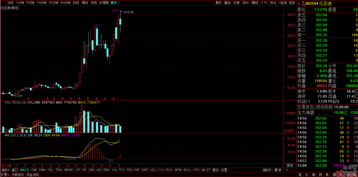Switch to the 1分钟 period
The height and width of the screenshot is (177, 358).
[x=20, y=3]
